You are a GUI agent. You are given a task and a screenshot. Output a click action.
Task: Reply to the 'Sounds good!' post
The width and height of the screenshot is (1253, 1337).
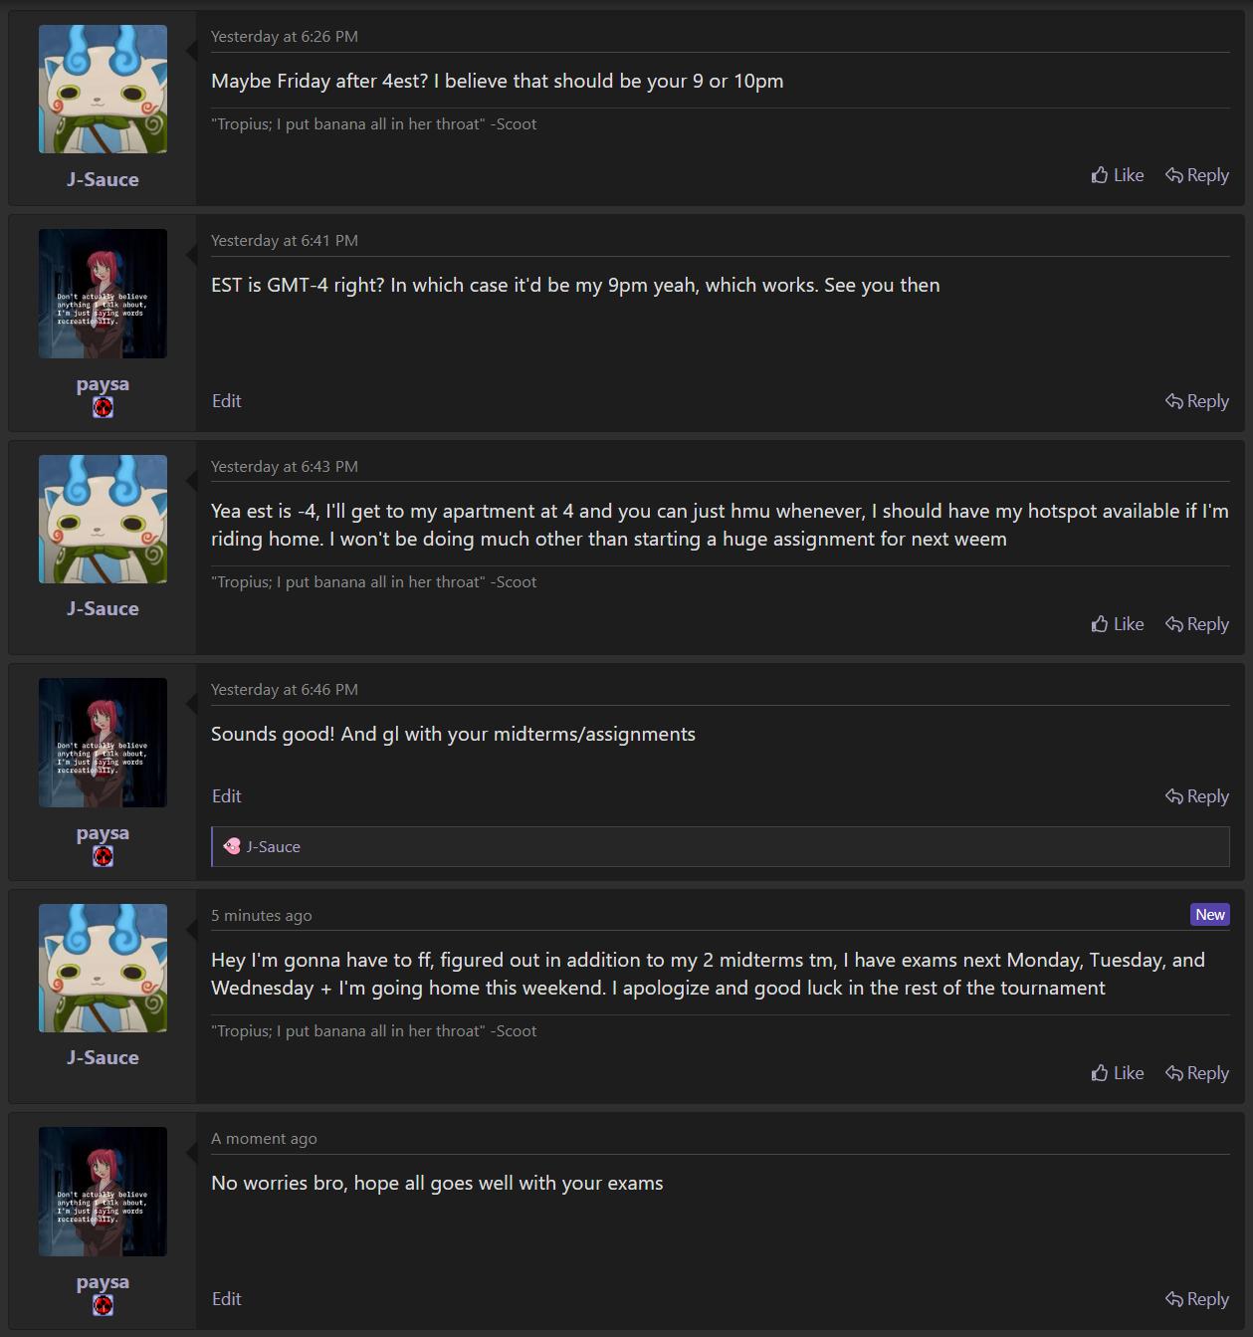pyautogui.click(x=1197, y=796)
